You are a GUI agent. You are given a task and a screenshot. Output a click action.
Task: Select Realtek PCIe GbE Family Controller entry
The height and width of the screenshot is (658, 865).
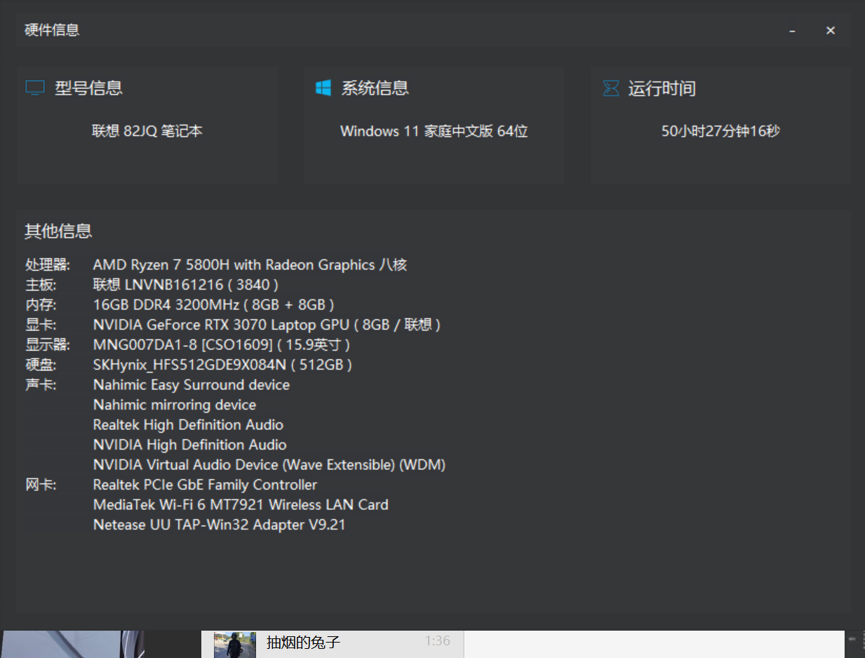pyautogui.click(x=205, y=485)
